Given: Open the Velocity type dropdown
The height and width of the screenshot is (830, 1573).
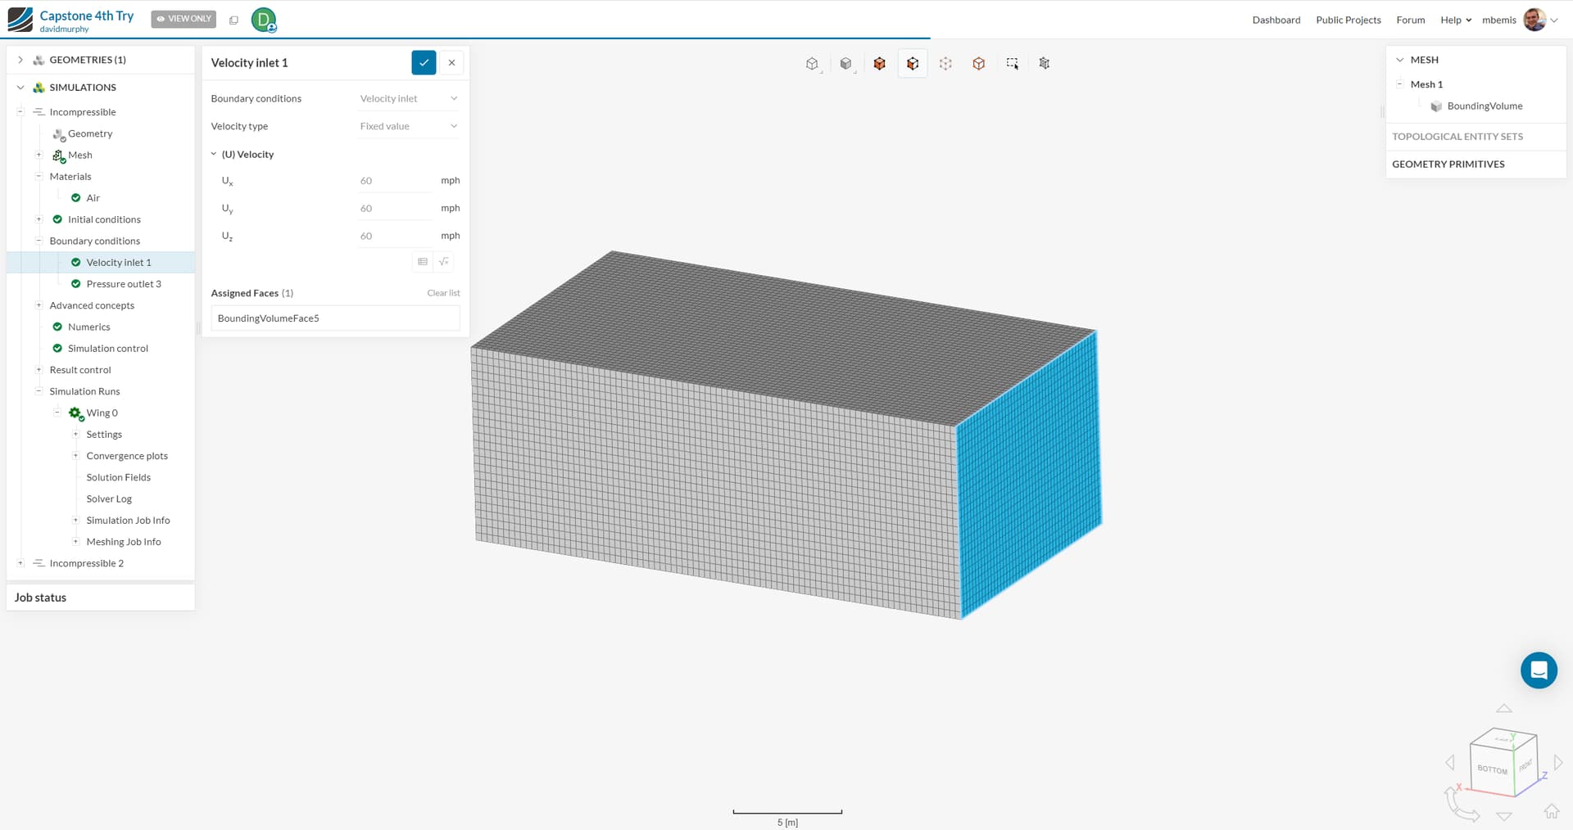Looking at the screenshot, I should pos(408,126).
